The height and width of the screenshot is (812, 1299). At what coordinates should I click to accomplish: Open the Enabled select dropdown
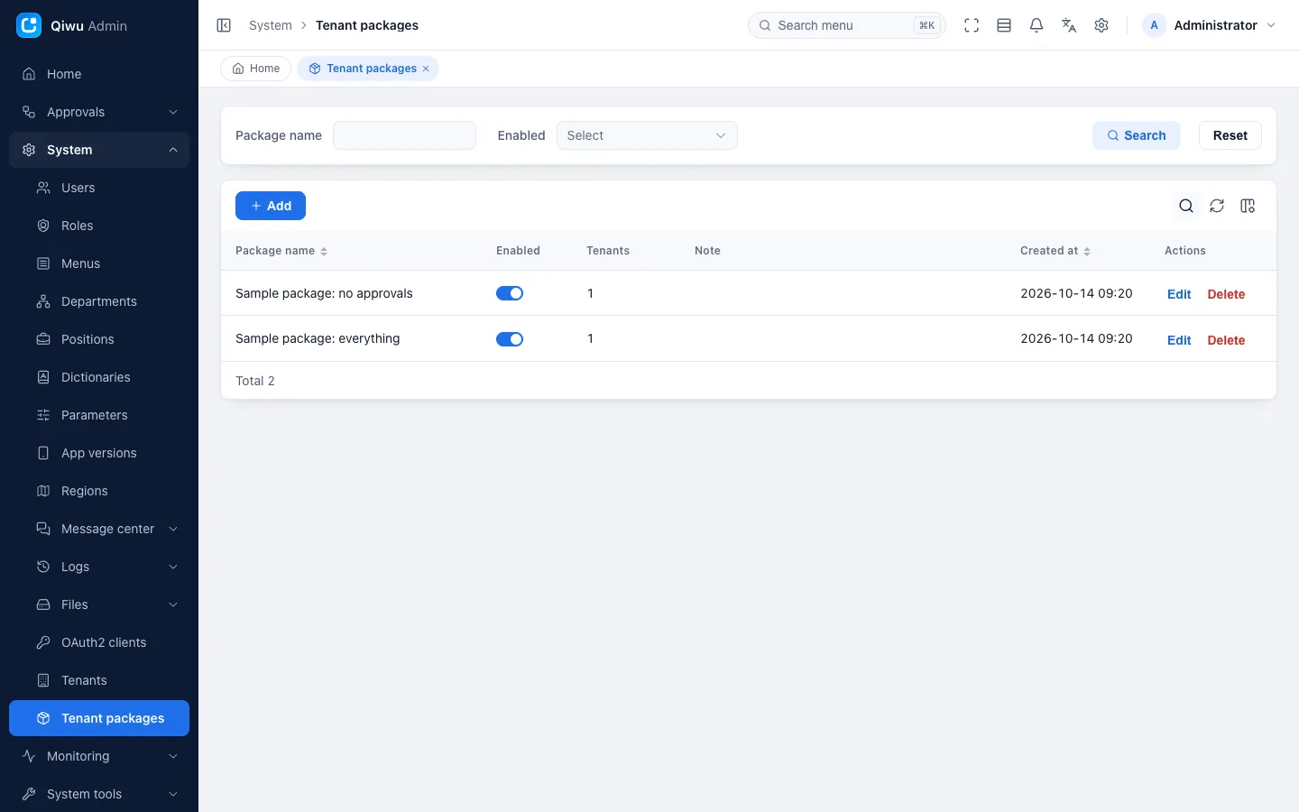tap(647, 135)
